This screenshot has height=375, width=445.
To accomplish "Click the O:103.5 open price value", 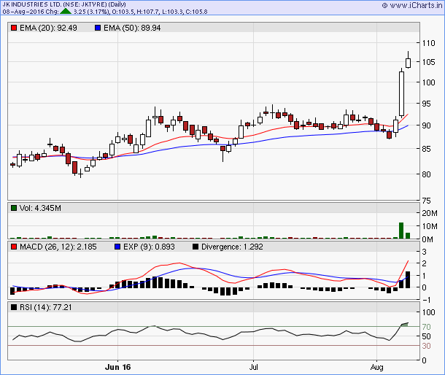I will click(123, 12).
